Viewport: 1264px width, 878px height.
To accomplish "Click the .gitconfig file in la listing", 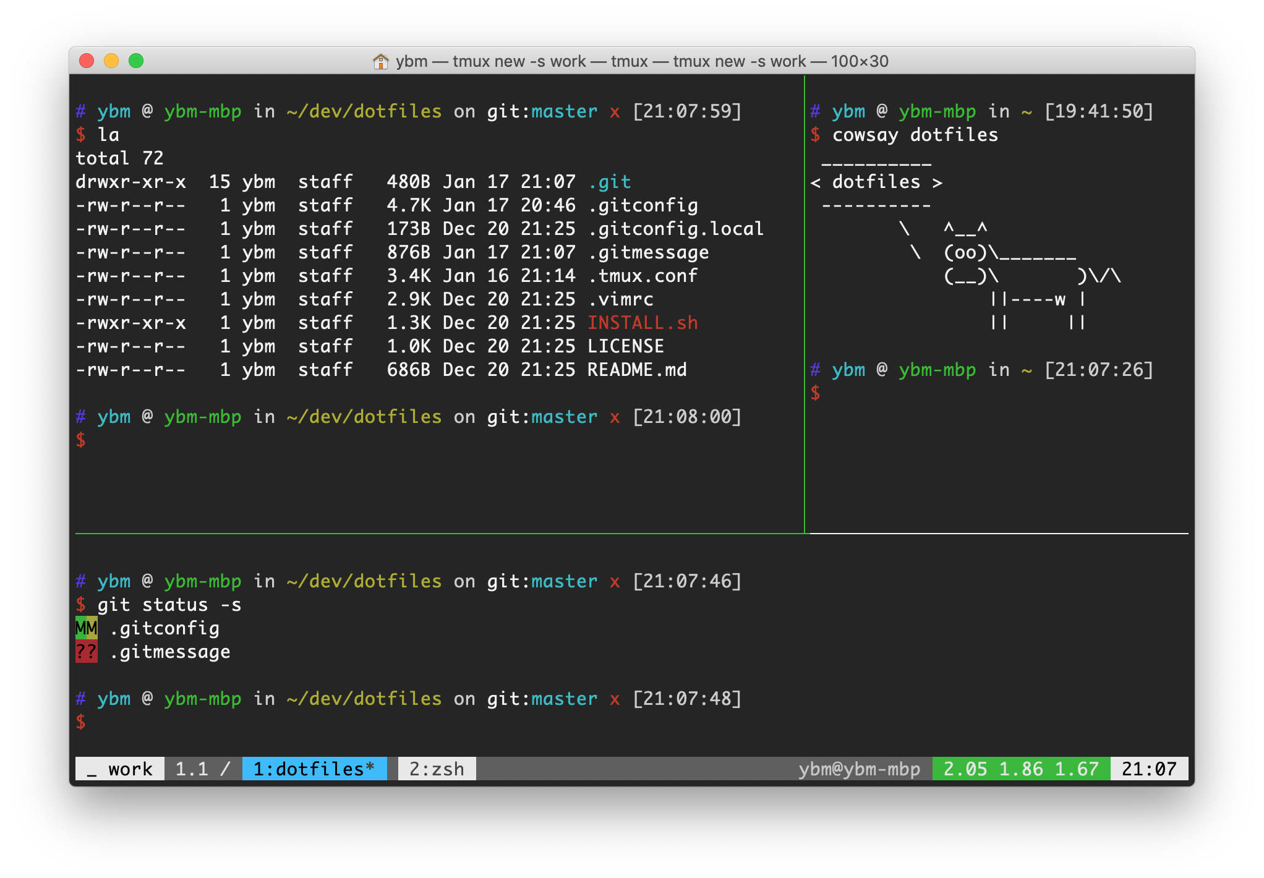I will click(643, 205).
